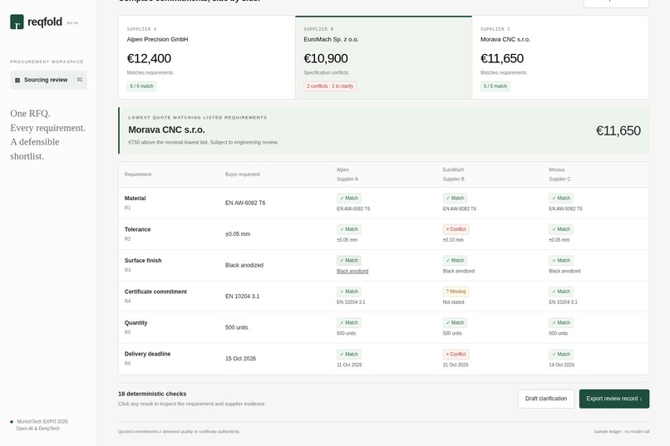670x446 pixels.
Task: Inspect Alpen Match result for Delivery deadline
Action: click(348, 355)
